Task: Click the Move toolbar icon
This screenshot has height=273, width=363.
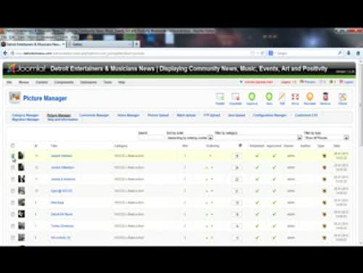Action: click(295, 99)
